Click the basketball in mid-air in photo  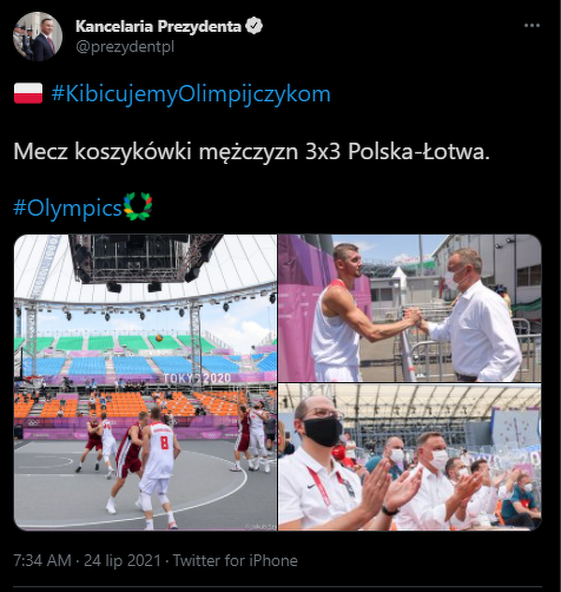tap(159, 337)
